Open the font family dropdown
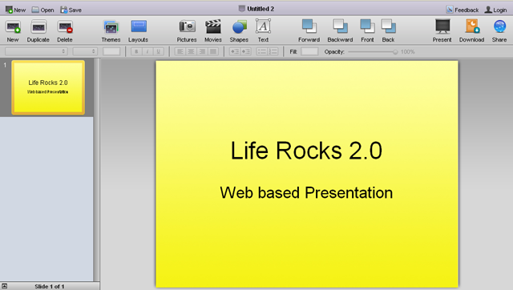Screen dimensions: 513x290 [36, 51]
